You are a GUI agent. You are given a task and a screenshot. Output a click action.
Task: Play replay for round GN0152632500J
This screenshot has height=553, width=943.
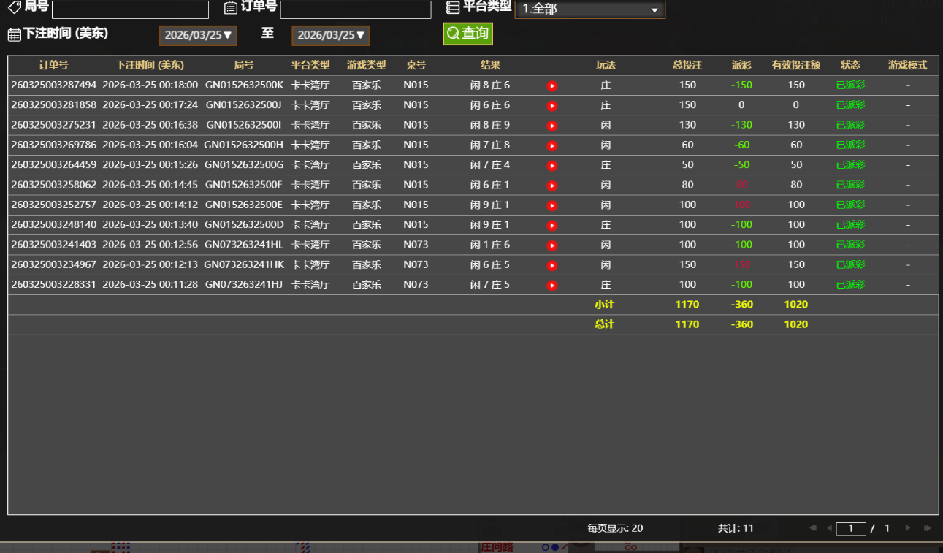pos(552,106)
